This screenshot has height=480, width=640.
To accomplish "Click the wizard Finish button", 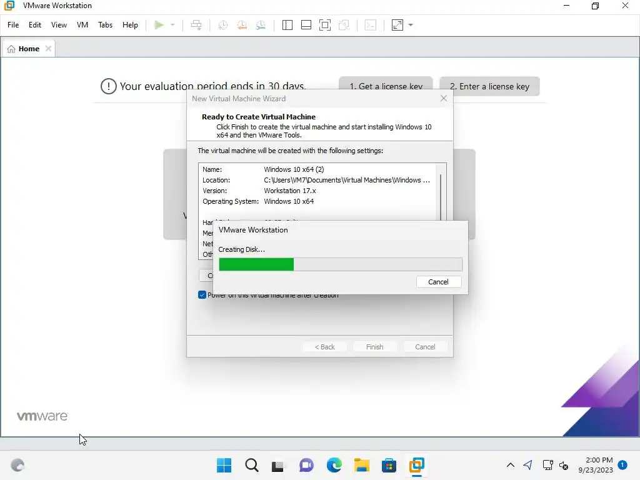I will point(375,346).
